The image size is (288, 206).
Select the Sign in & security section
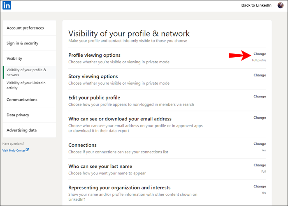tap(23, 43)
